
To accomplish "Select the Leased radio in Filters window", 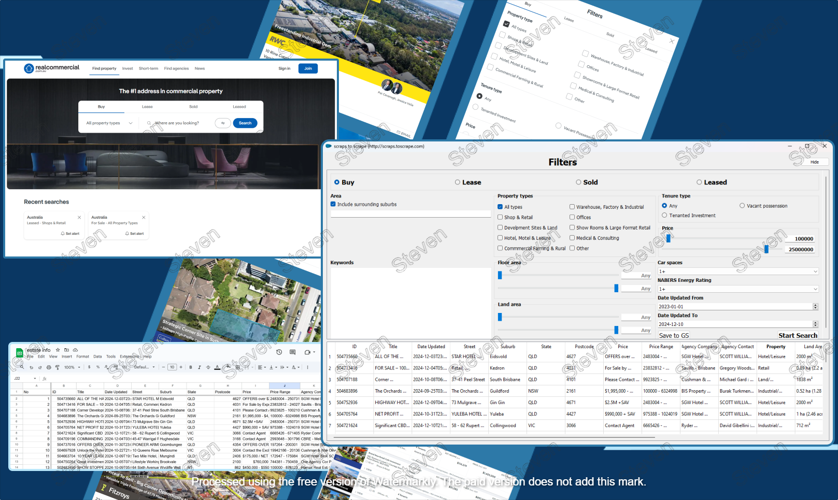I will tap(699, 182).
